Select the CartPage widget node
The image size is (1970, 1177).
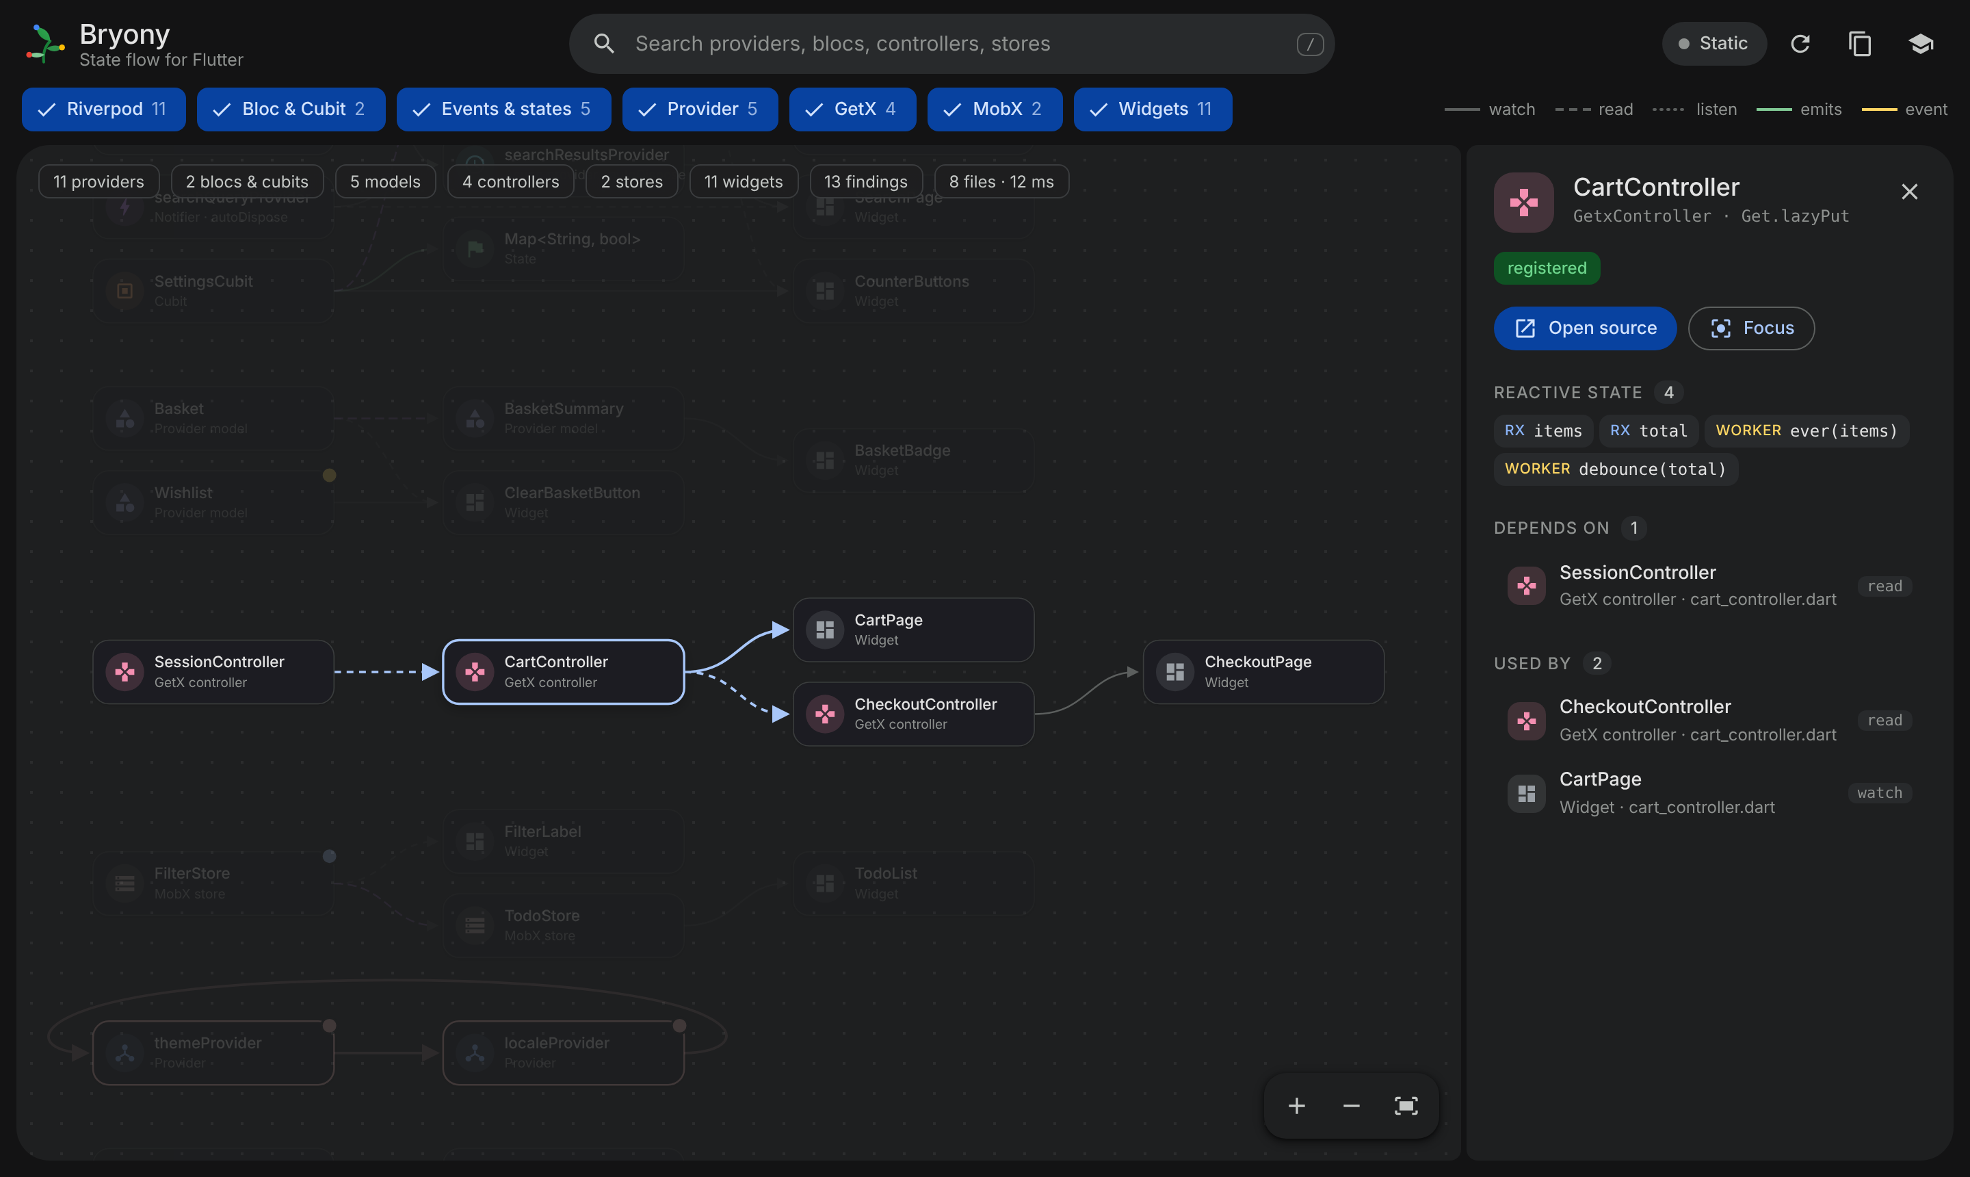click(913, 630)
